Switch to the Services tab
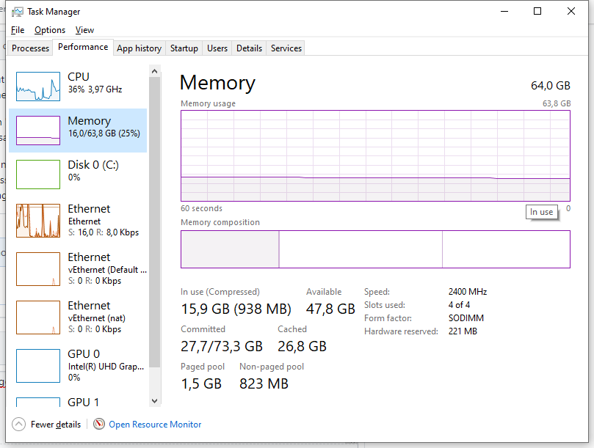 pyautogui.click(x=285, y=48)
